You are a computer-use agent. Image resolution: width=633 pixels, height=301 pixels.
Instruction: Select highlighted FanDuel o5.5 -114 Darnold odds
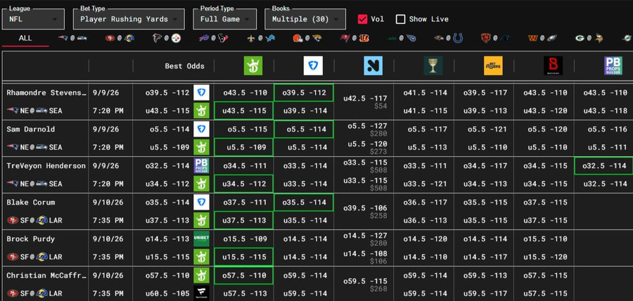pos(304,129)
